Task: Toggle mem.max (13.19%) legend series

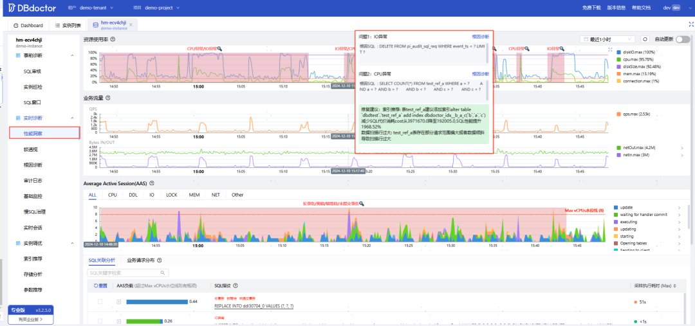Action: point(637,73)
